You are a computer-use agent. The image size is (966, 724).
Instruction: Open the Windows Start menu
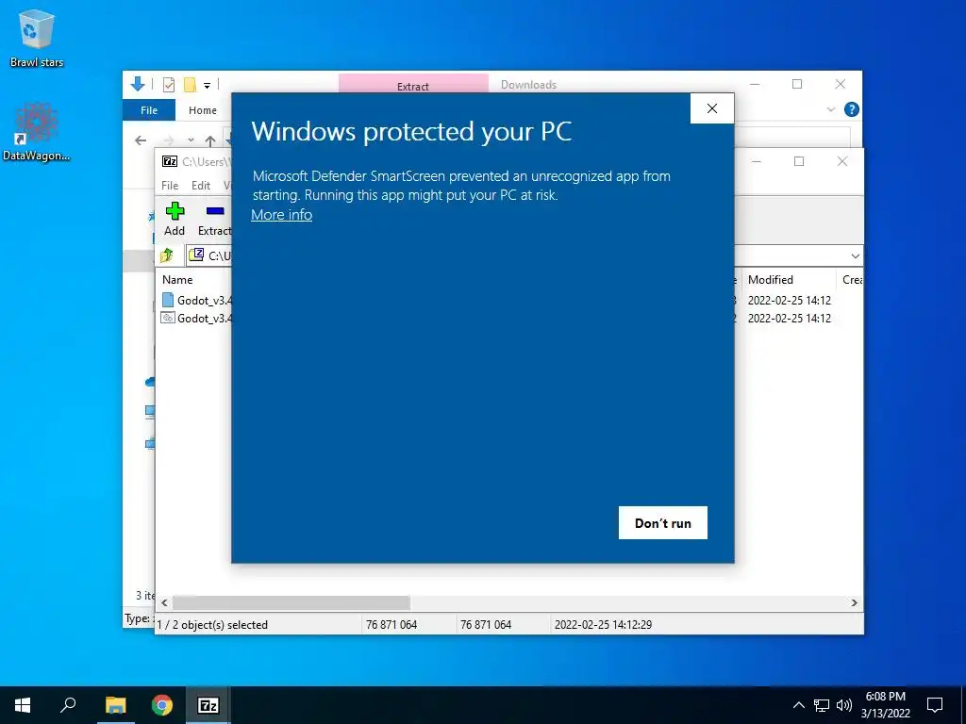point(23,705)
